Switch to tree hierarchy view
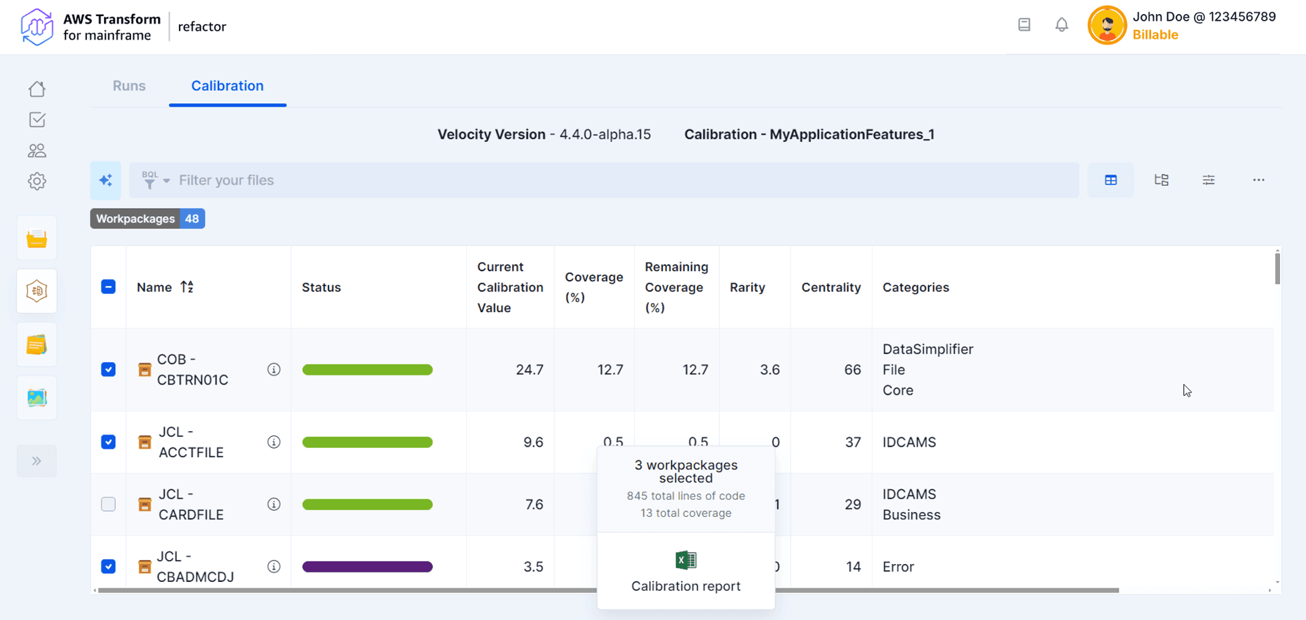The width and height of the screenshot is (1306, 620). (x=1161, y=180)
